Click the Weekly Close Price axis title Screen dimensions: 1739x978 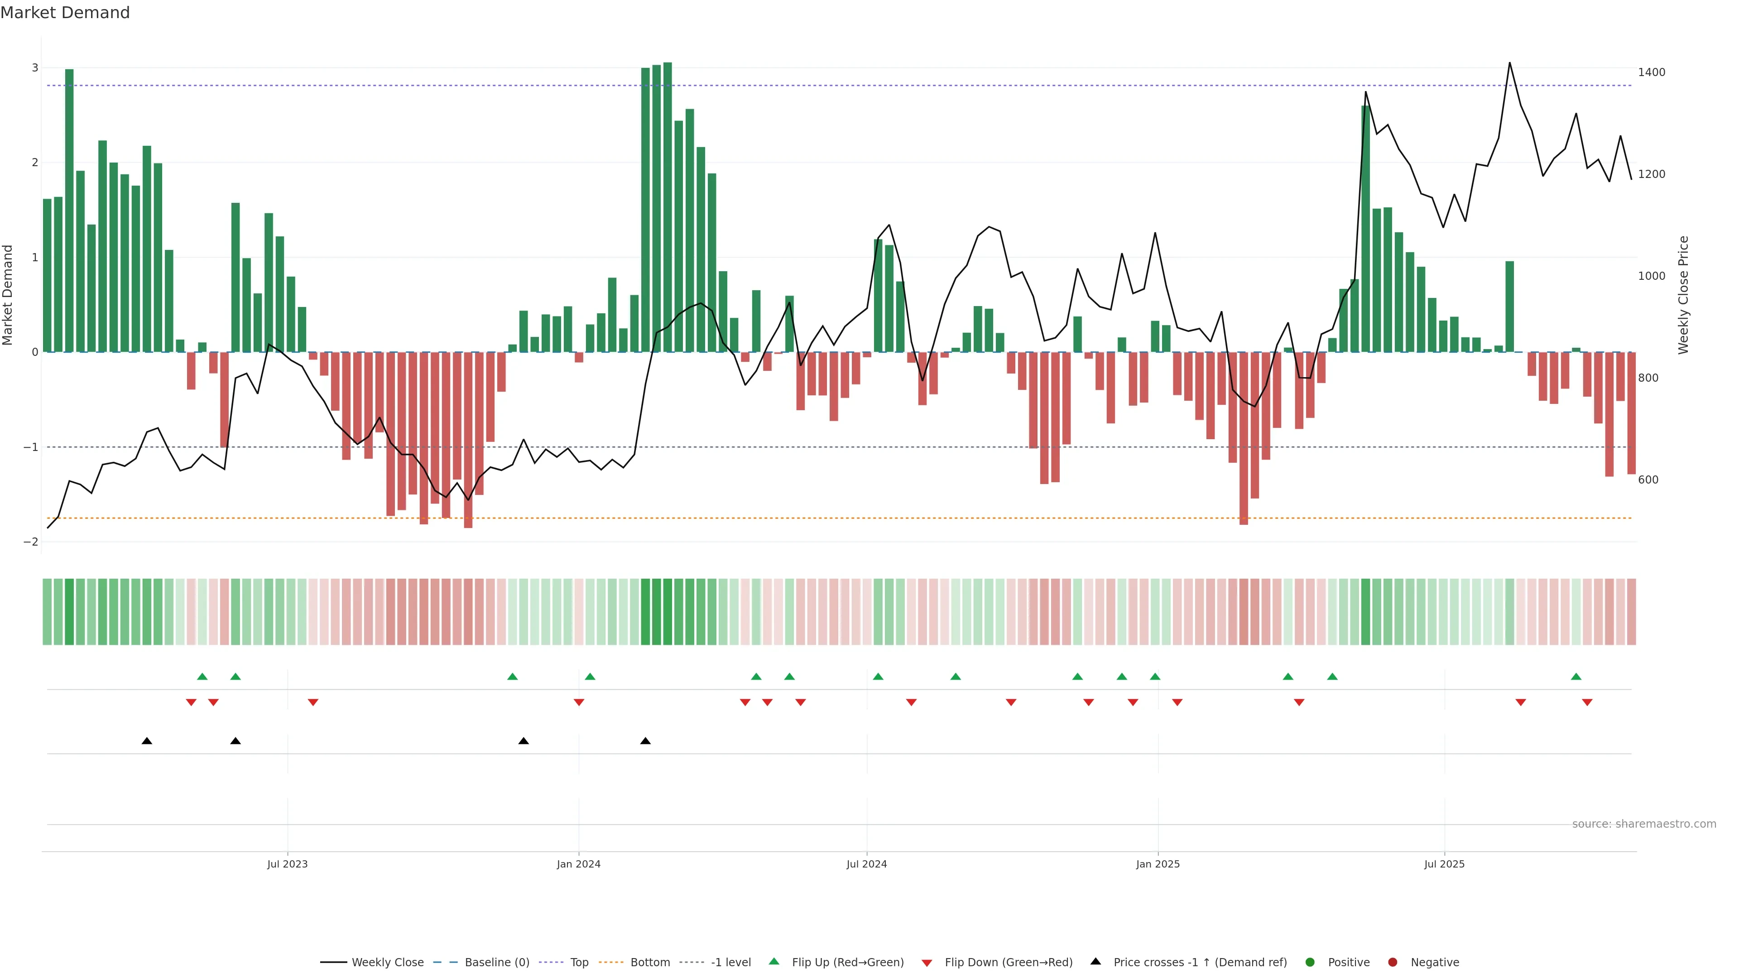click(x=1683, y=295)
